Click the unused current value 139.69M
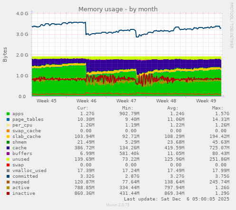 pos(85,159)
